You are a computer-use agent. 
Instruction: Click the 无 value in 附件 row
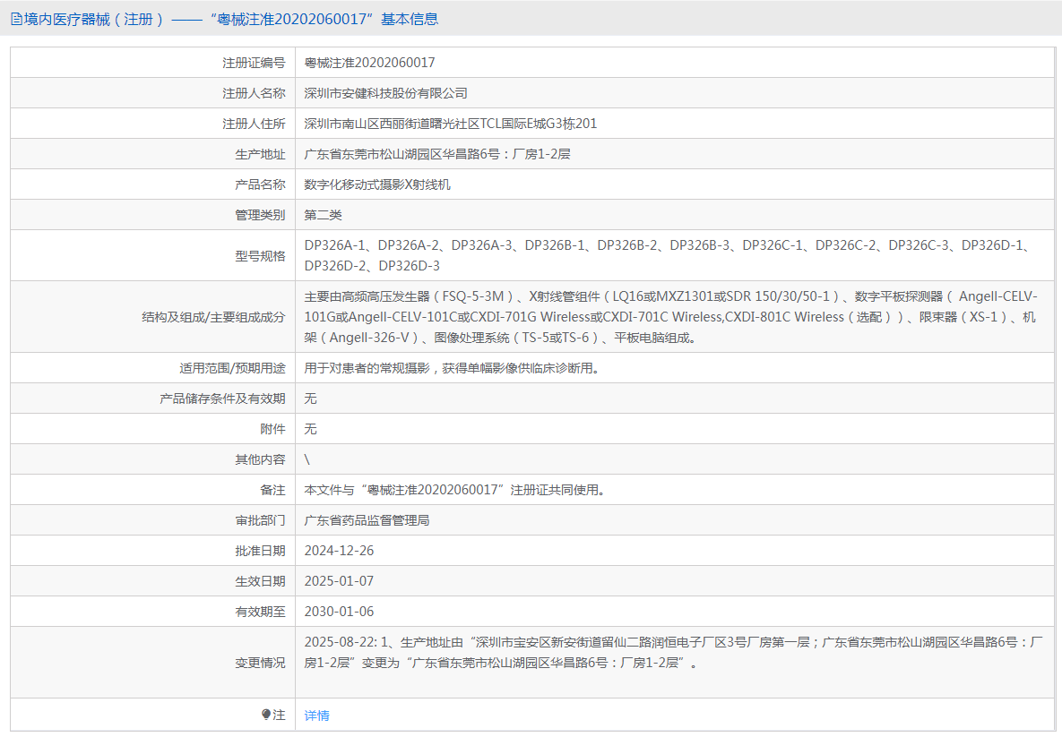pos(310,429)
